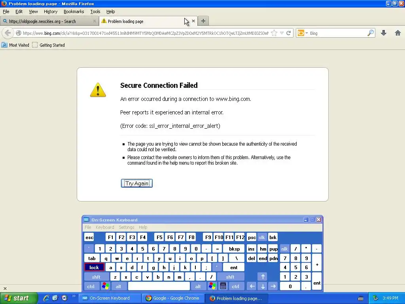Click the up arrow key on keyboard

tap(263, 277)
